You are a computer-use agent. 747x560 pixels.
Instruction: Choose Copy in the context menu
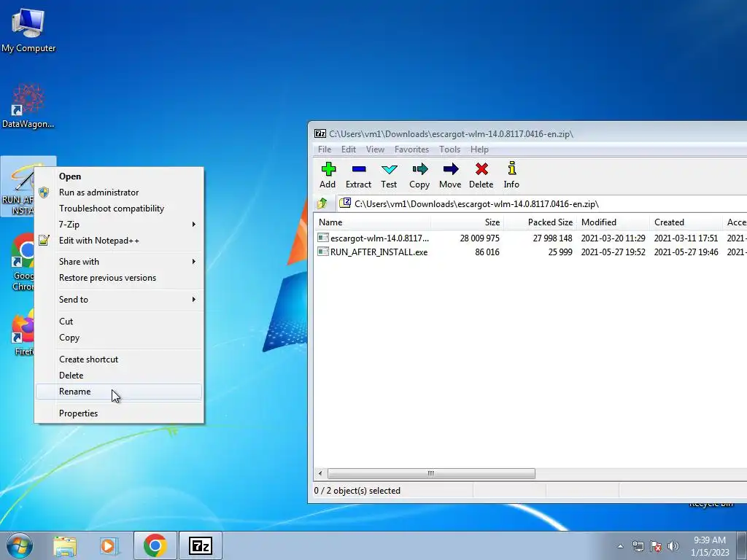tap(119, 338)
